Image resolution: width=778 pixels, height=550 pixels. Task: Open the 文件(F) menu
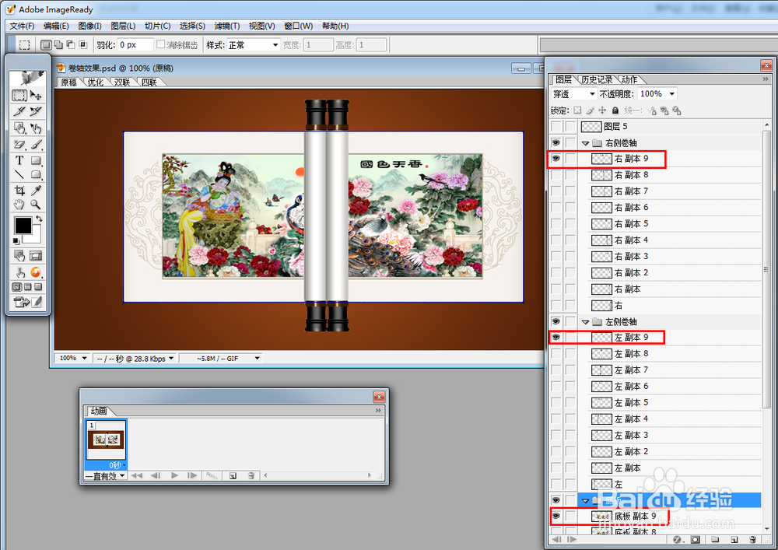pyautogui.click(x=22, y=26)
